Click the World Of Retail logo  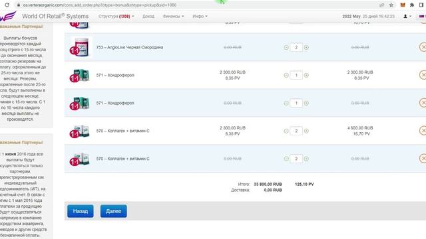8,16
